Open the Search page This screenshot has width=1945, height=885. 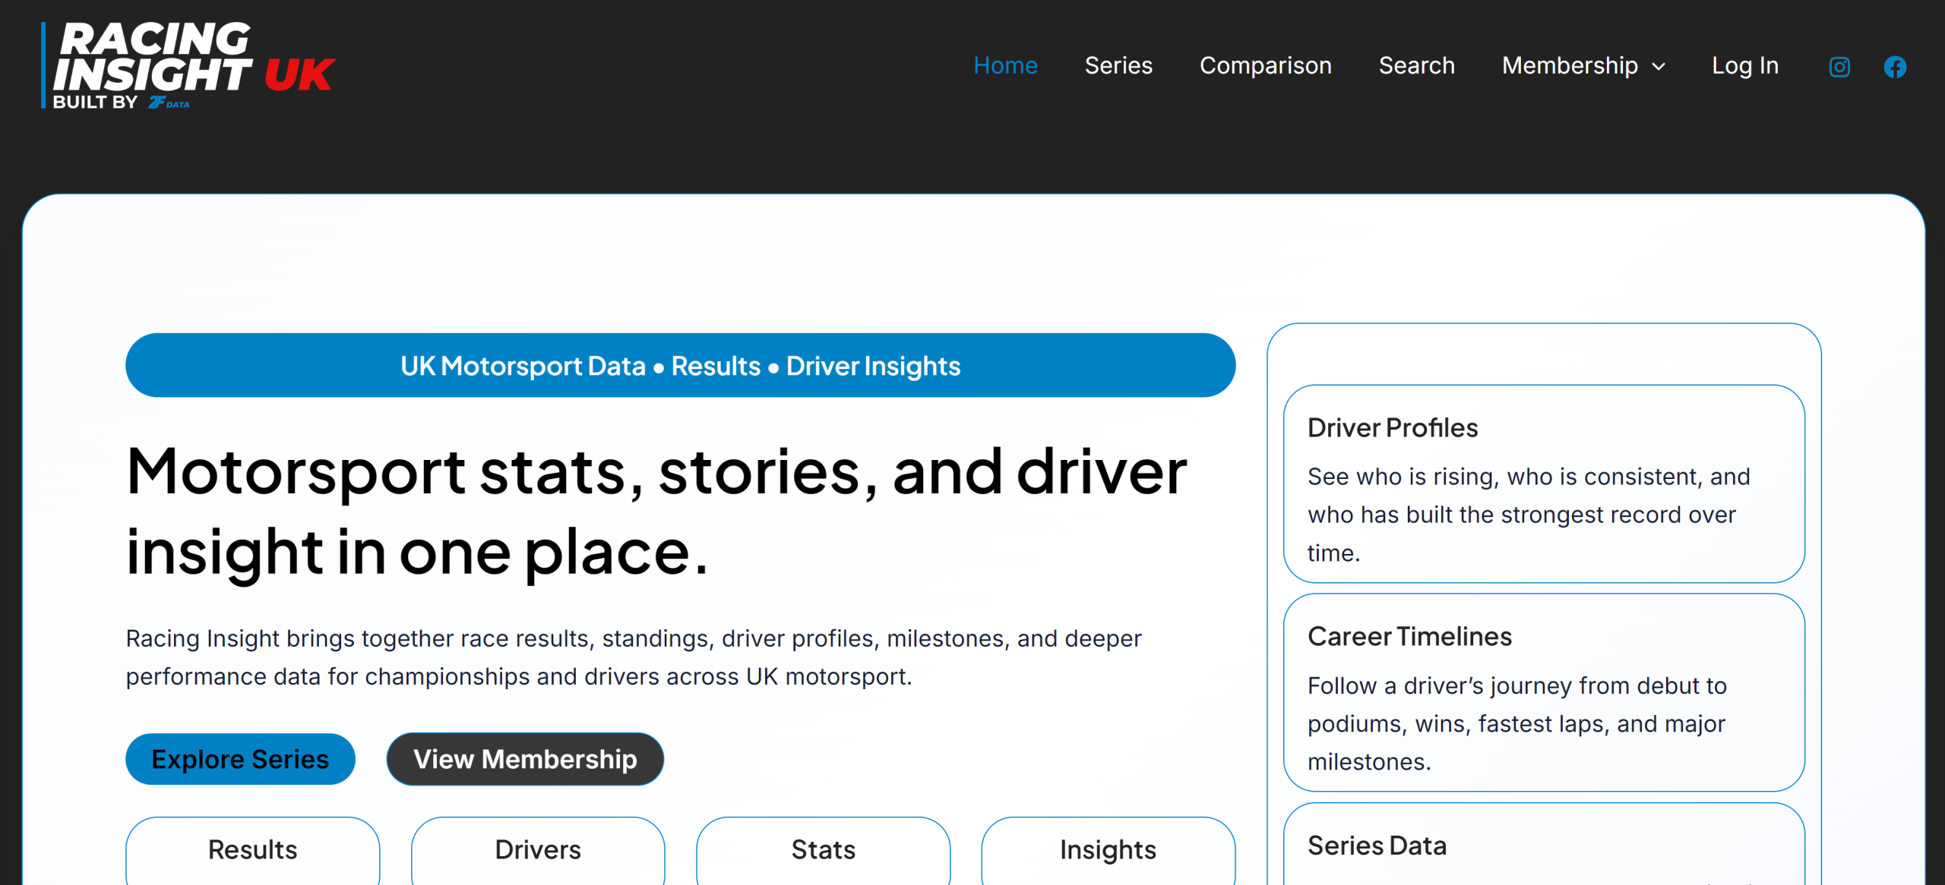coord(1416,66)
